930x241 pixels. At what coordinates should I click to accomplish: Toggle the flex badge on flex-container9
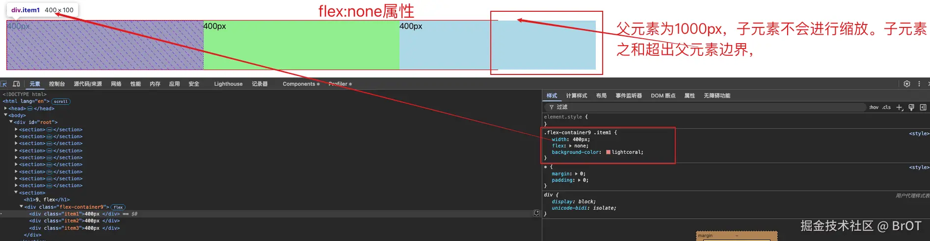click(118, 207)
